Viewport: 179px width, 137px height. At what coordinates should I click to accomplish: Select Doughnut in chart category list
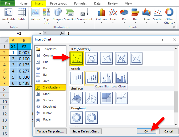click(x=50, y=107)
